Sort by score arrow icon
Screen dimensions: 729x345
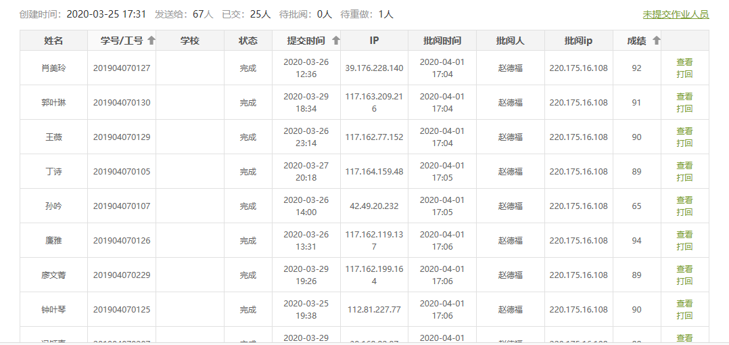click(656, 41)
